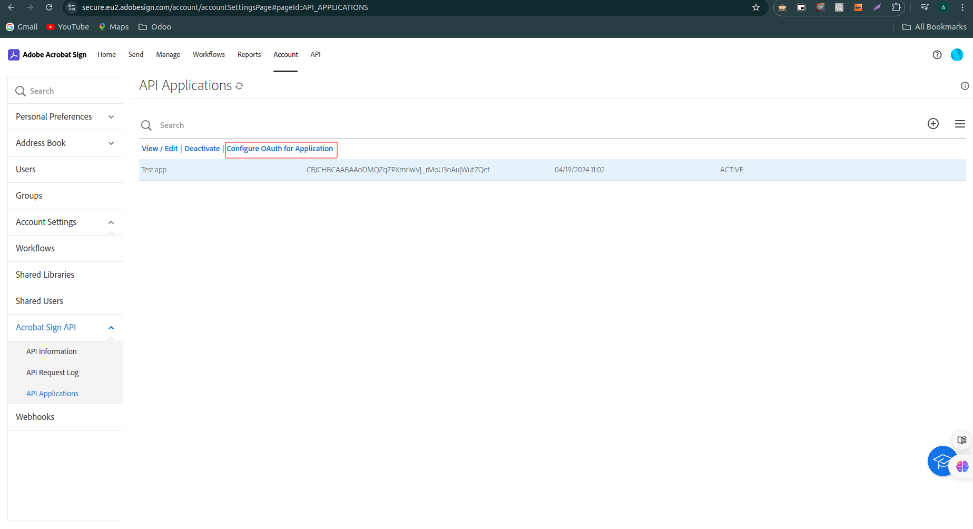Select Account top navigation tab
973x529 pixels.
coord(286,55)
